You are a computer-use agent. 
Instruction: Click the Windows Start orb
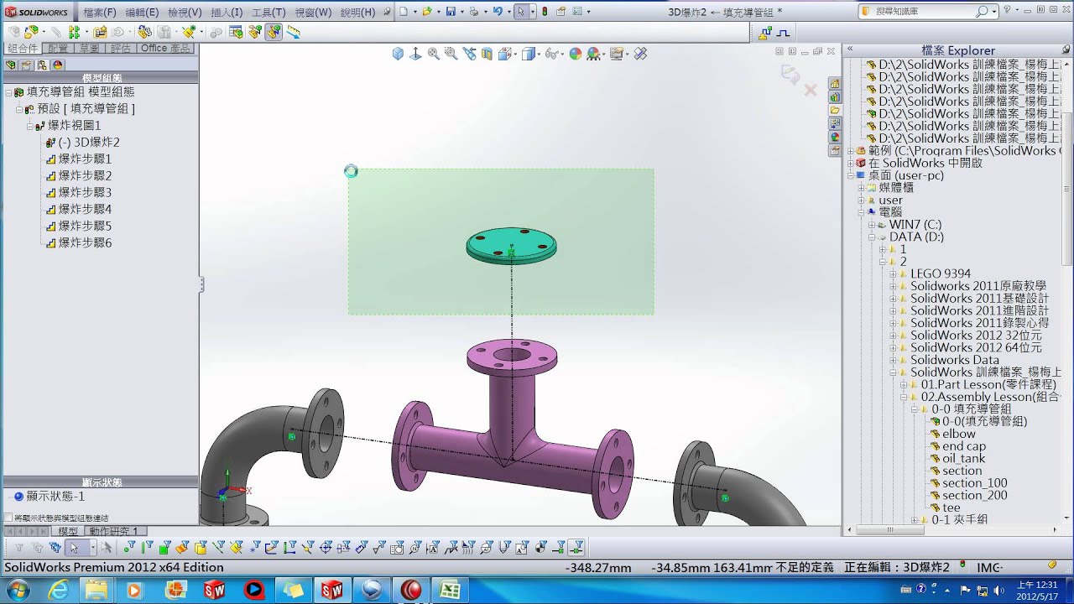18,590
